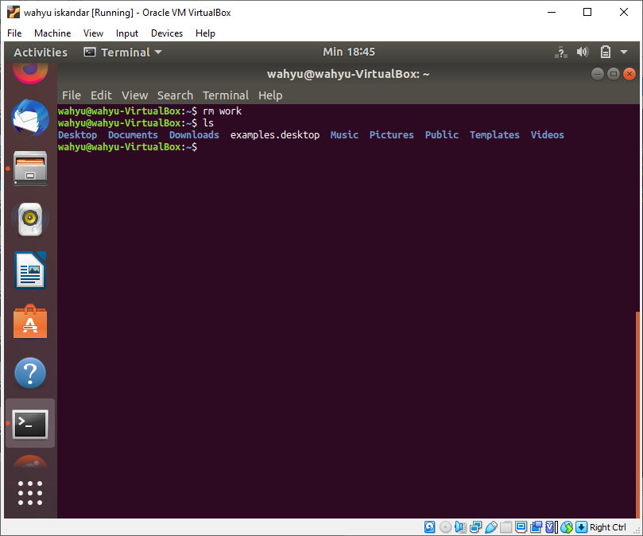Click 'Downloads' in the ls output
The width and height of the screenshot is (643, 536).
point(194,134)
